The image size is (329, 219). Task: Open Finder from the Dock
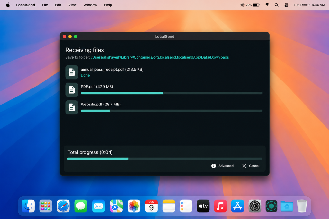pos(28,206)
